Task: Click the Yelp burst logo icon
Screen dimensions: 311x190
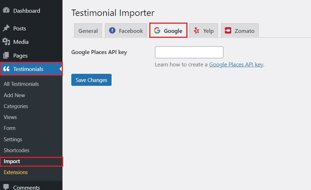Action: 197,30
